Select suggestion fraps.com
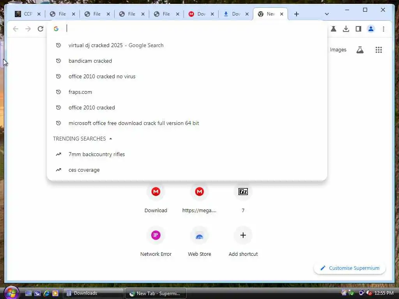The width and height of the screenshot is (399, 299). pos(187,92)
